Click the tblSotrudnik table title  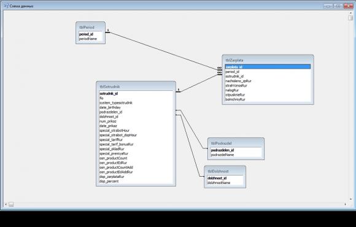pos(110,87)
